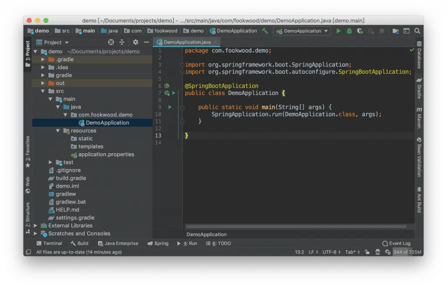Select build.gradle in project tree
Image resolution: width=447 pixels, height=287 pixels.
coord(71,178)
